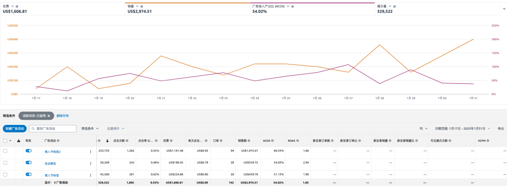Toggle the select-all checkbox in table header
Viewport: 507px width, 189px height.
5,141
